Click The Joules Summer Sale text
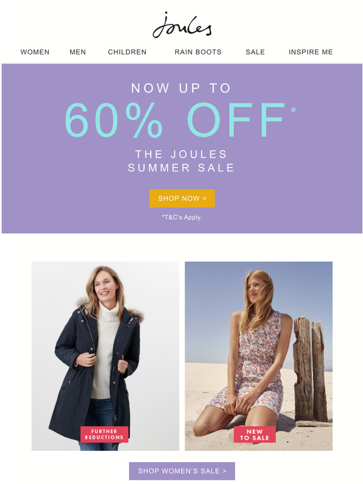 (181, 161)
